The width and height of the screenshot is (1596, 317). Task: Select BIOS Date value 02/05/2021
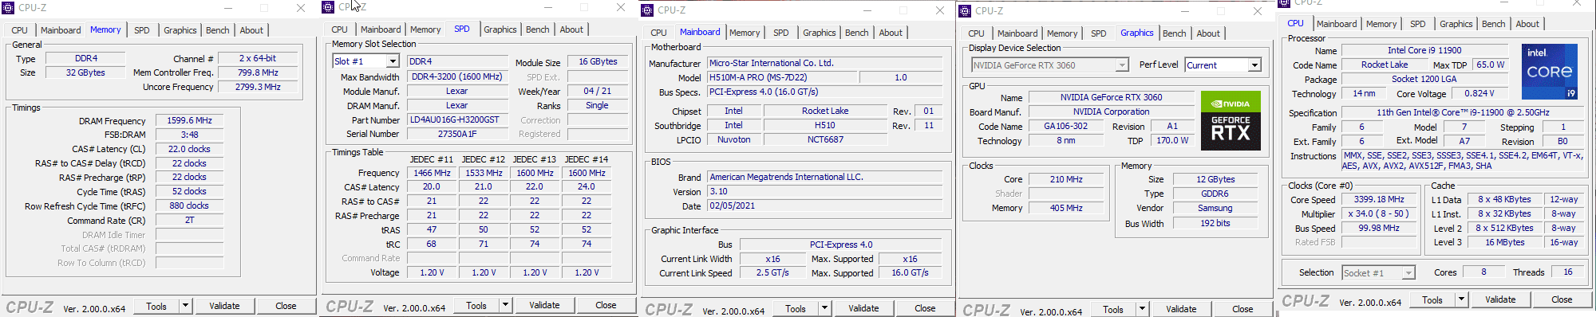tap(825, 205)
